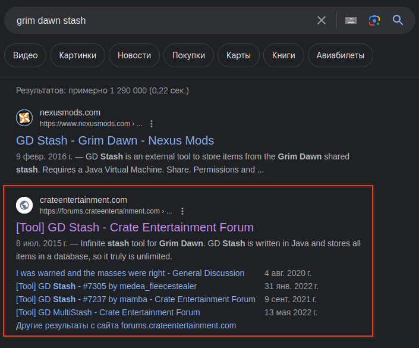The image size is (419, 348).
Task: Open the on-screen keyboard input tool
Action: tap(351, 20)
